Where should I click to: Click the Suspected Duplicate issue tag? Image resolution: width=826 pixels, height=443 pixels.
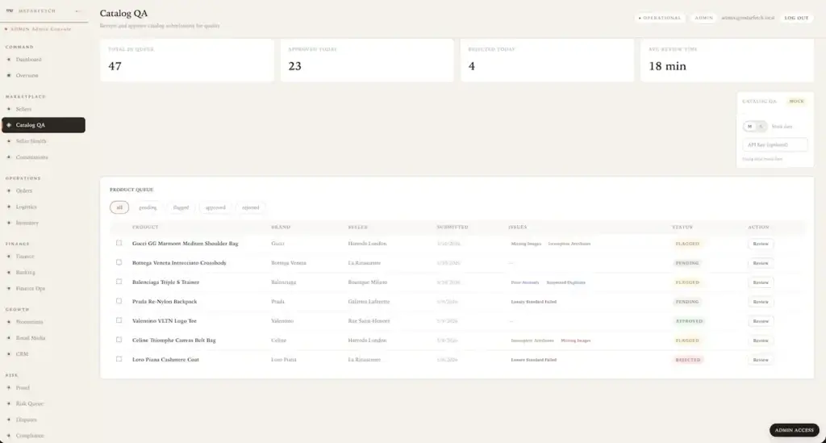[x=565, y=282]
